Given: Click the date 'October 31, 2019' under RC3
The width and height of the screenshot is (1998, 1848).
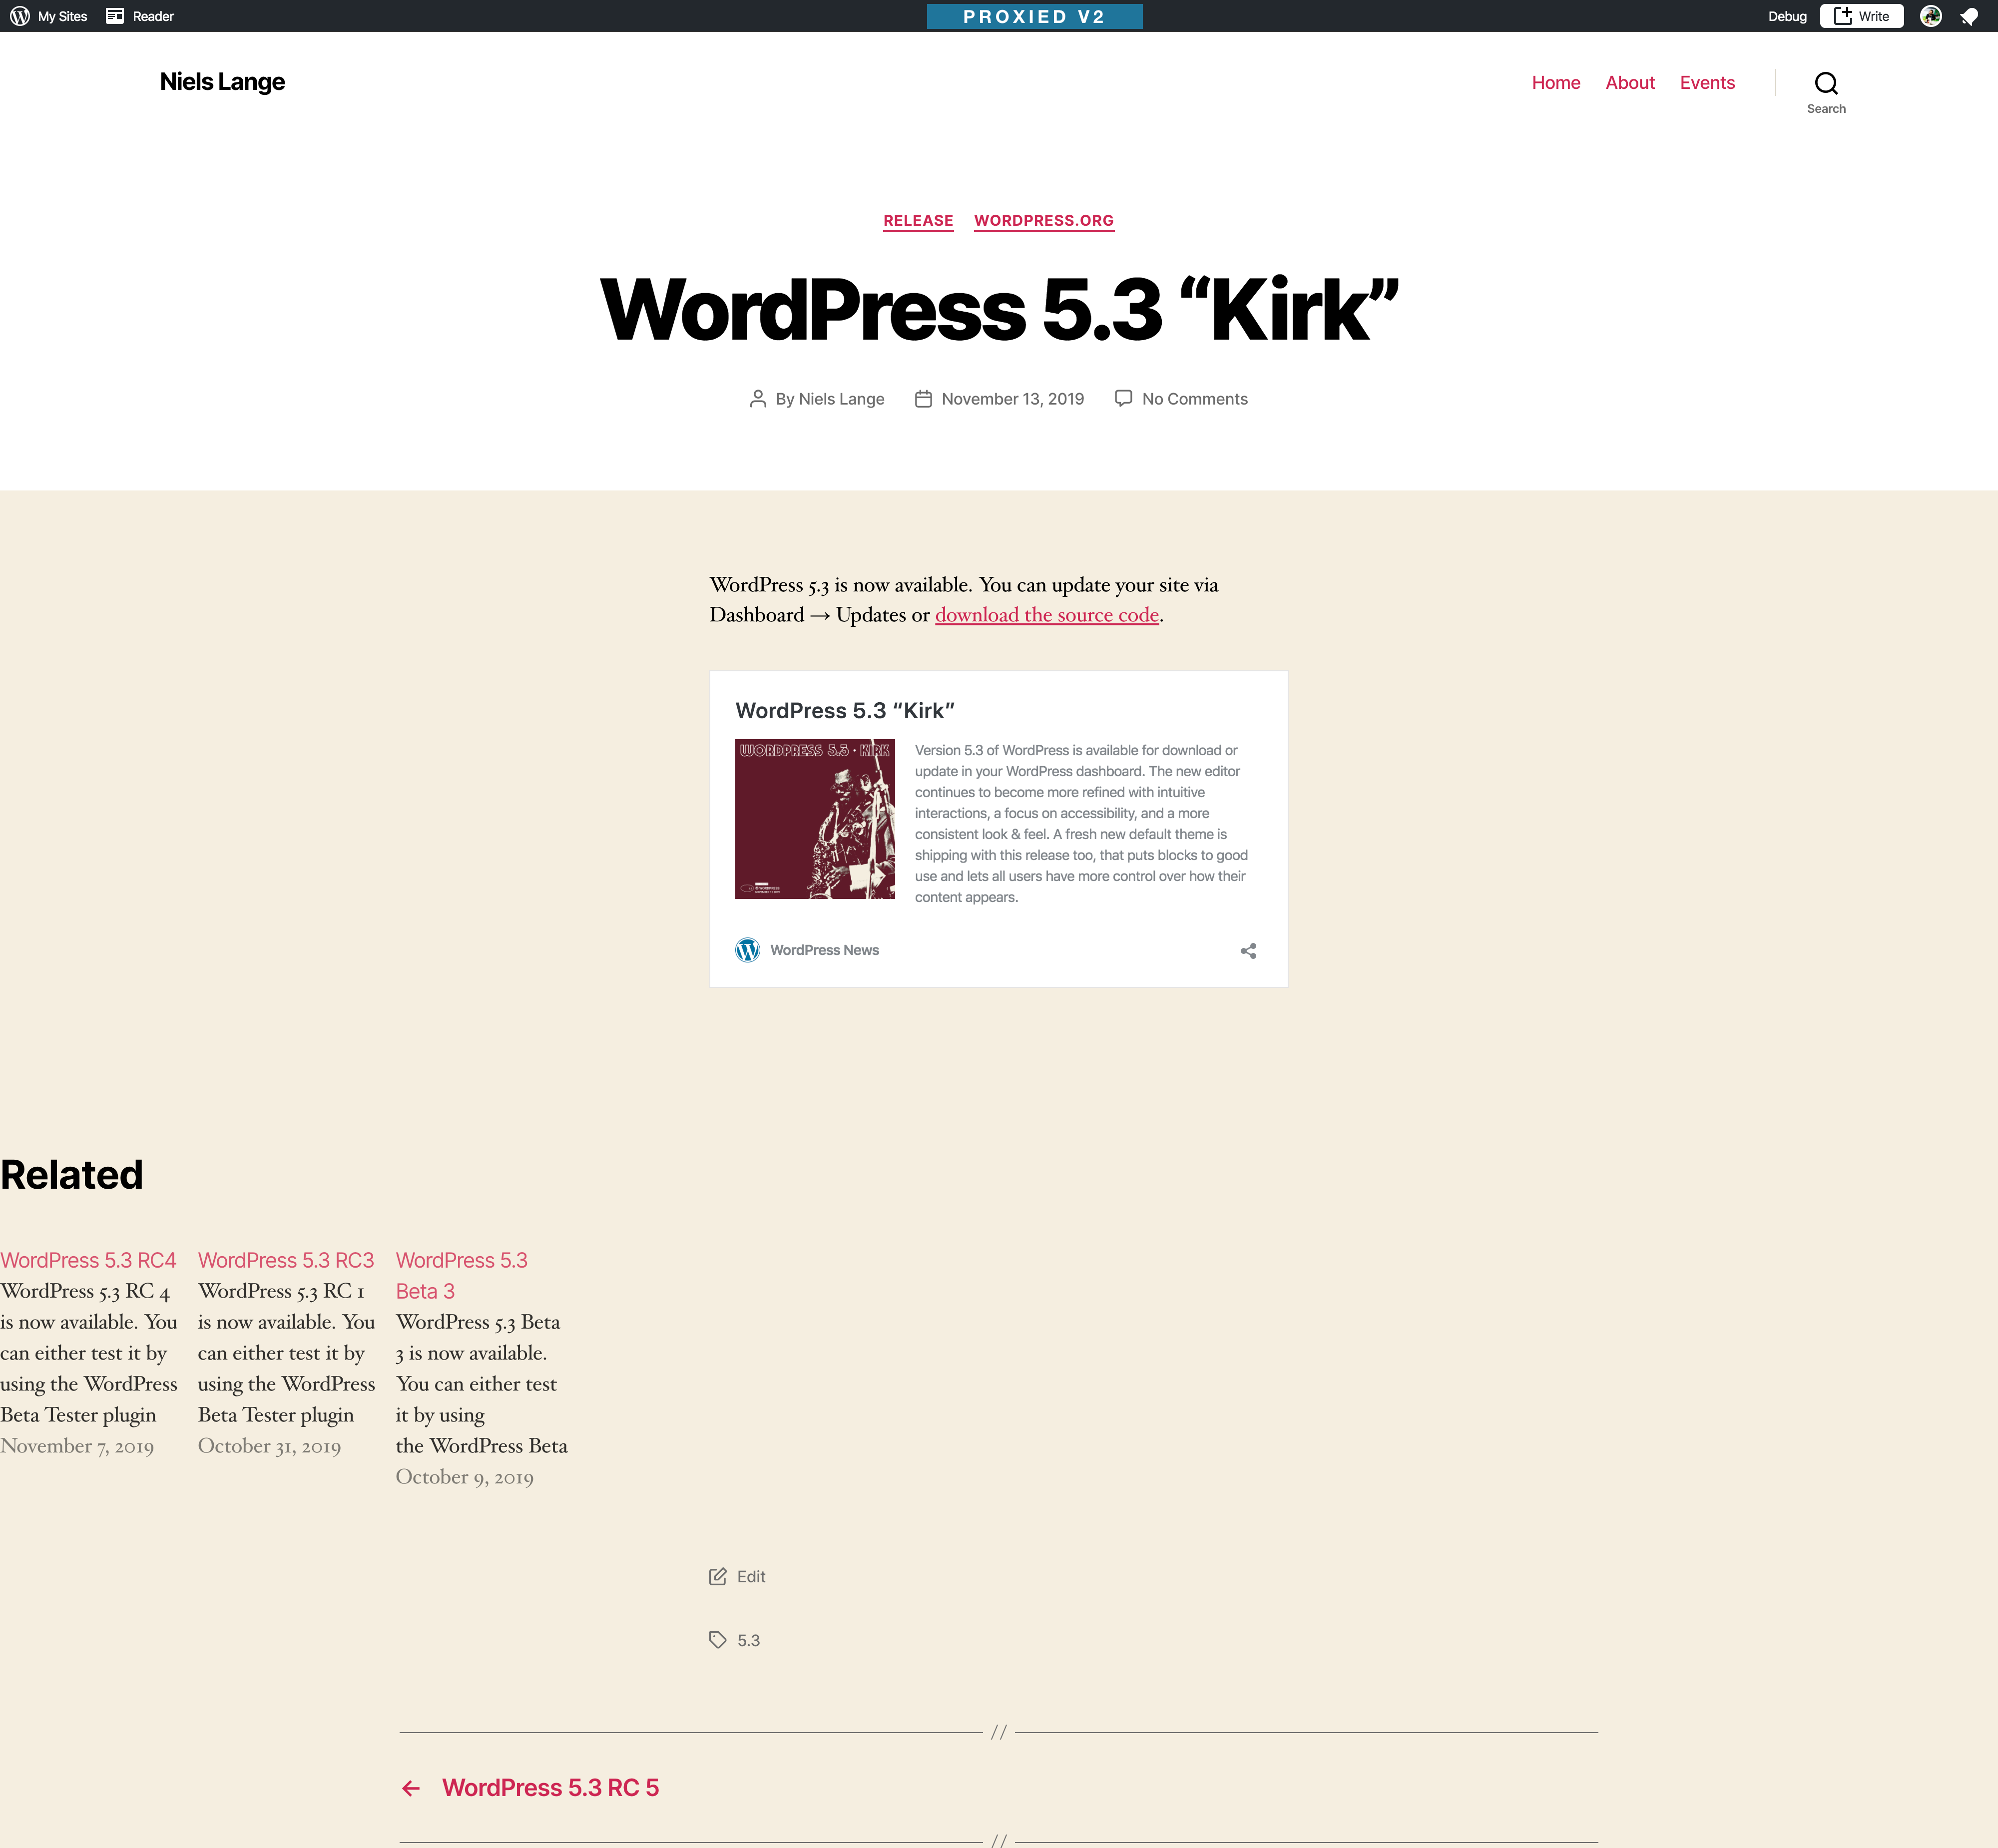Looking at the screenshot, I should coord(269,1446).
